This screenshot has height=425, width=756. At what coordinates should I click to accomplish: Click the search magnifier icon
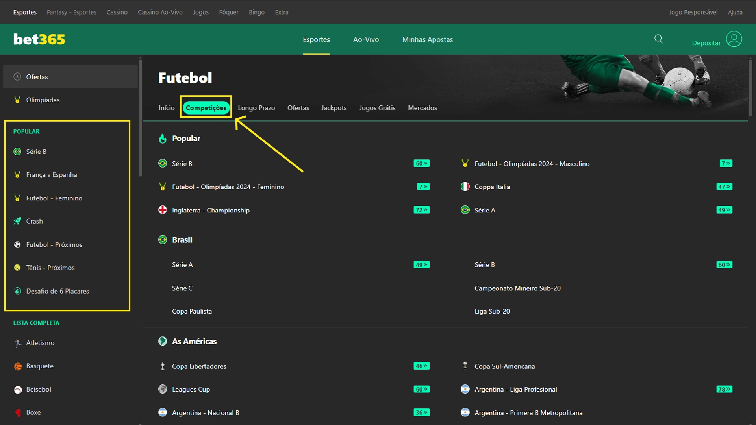658,39
